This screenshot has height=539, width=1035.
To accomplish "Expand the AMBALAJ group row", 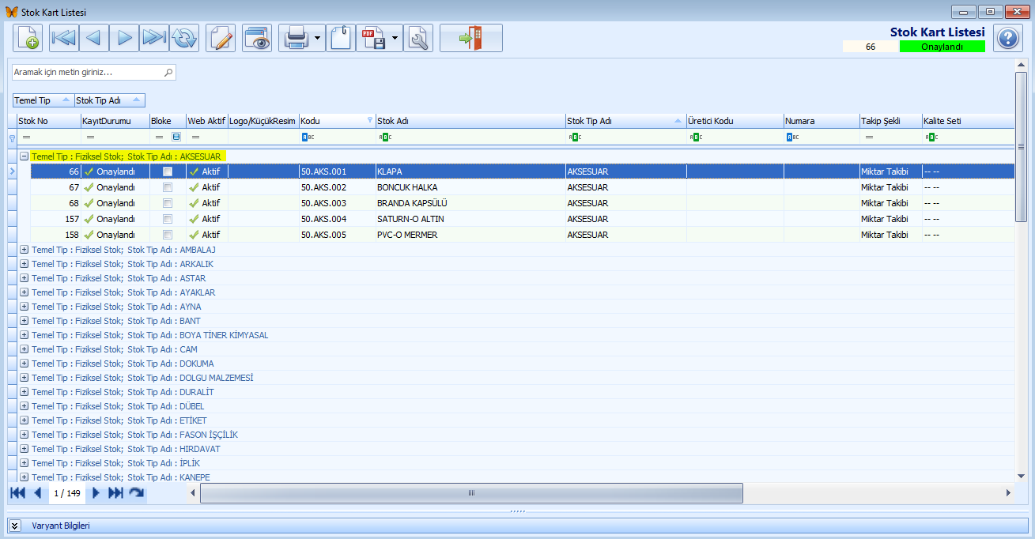I will [25, 250].
